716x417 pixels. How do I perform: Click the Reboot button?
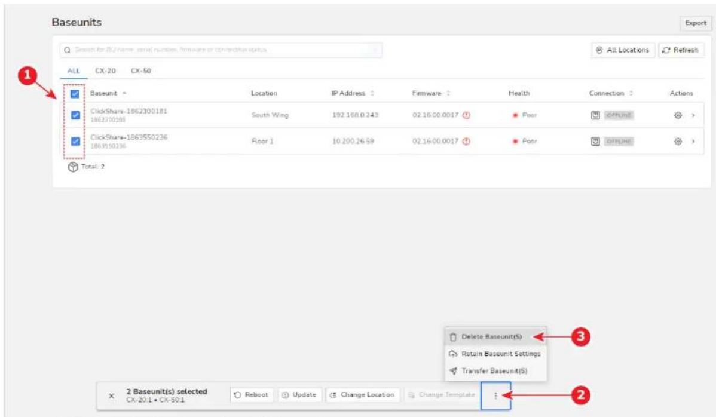tap(252, 395)
